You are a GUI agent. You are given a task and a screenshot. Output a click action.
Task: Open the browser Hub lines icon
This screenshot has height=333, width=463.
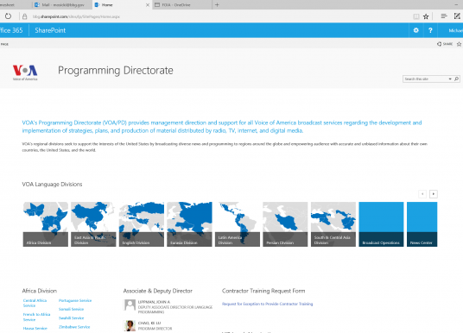[444, 16]
